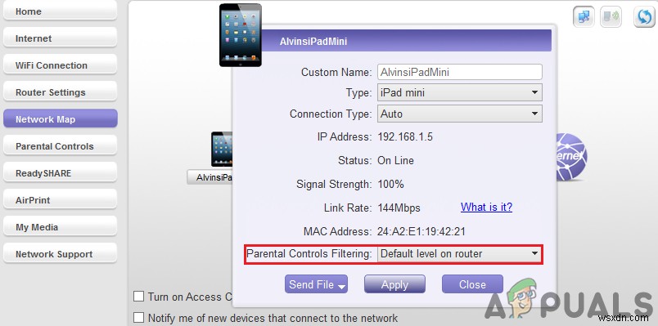Click the Internet globe icon

click(x=571, y=157)
